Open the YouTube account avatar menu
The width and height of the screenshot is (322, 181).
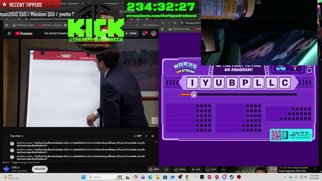click(x=153, y=33)
